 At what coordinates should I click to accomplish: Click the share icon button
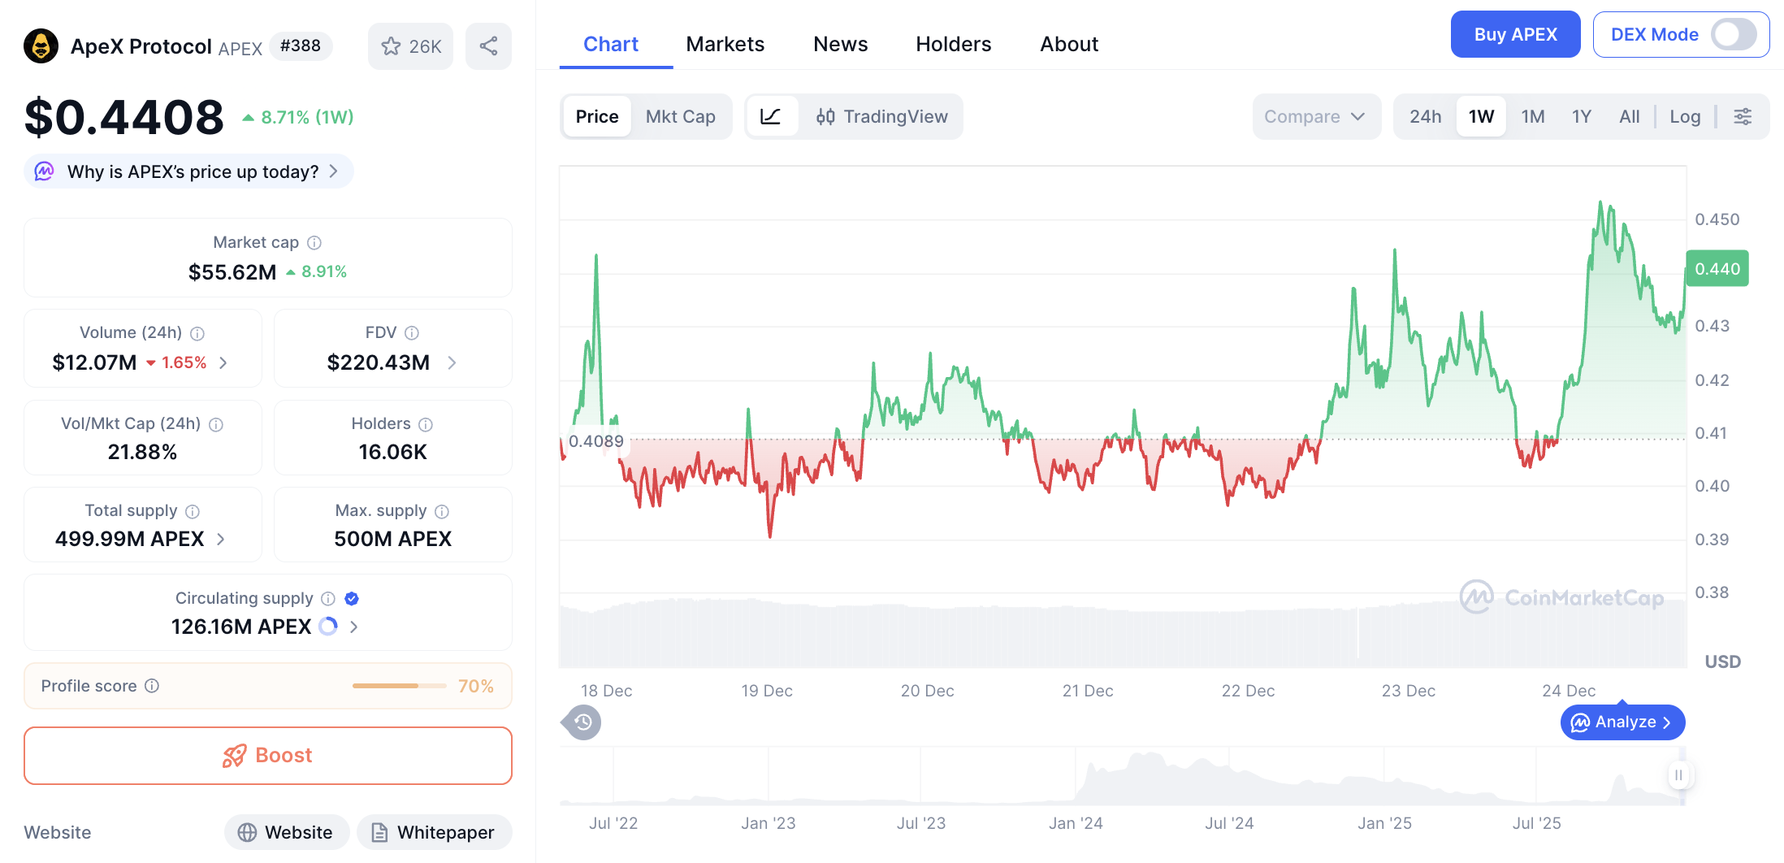pos(488,46)
